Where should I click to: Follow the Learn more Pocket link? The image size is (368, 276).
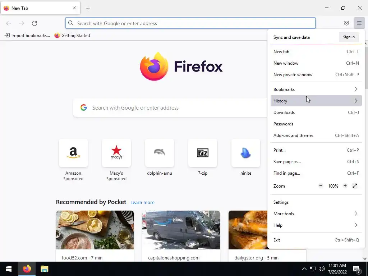pyautogui.click(x=142, y=203)
